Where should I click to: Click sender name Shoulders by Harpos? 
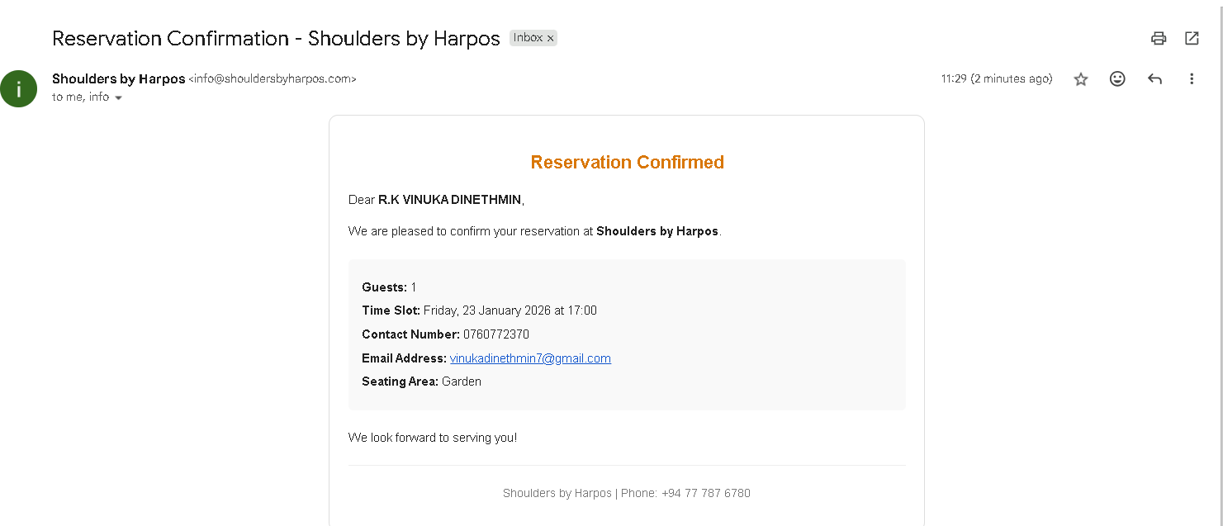pyautogui.click(x=119, y=79)
